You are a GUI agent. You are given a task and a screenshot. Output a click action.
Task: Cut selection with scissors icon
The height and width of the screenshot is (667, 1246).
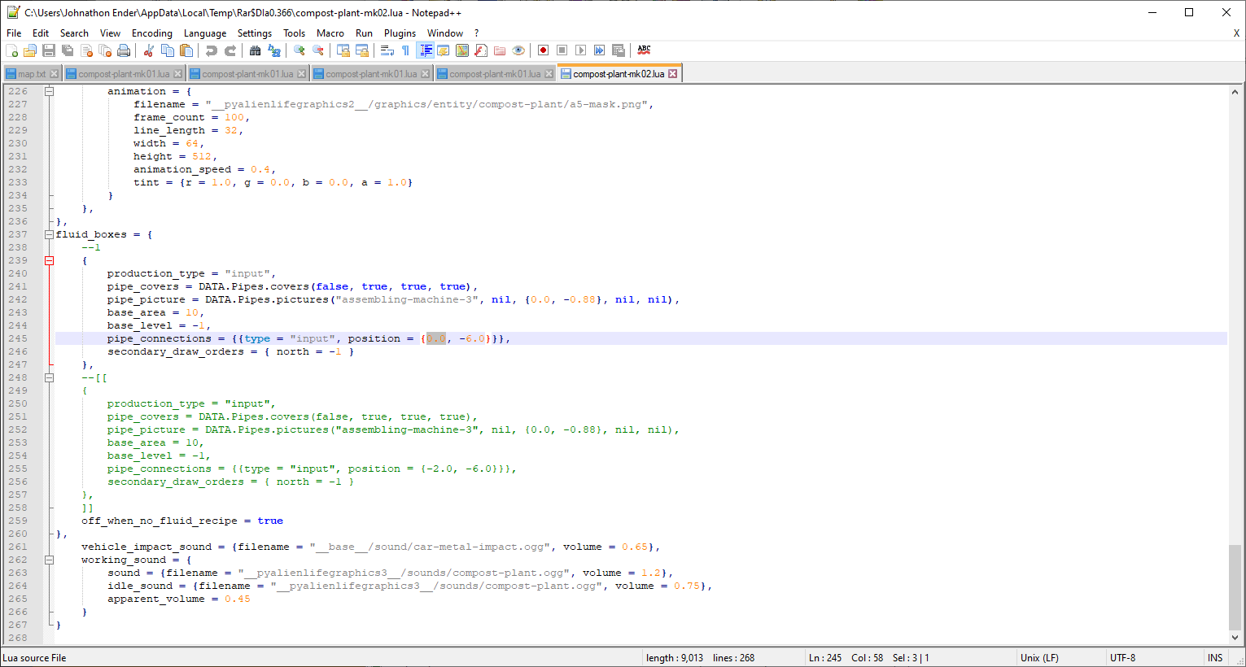pos(149,50)
